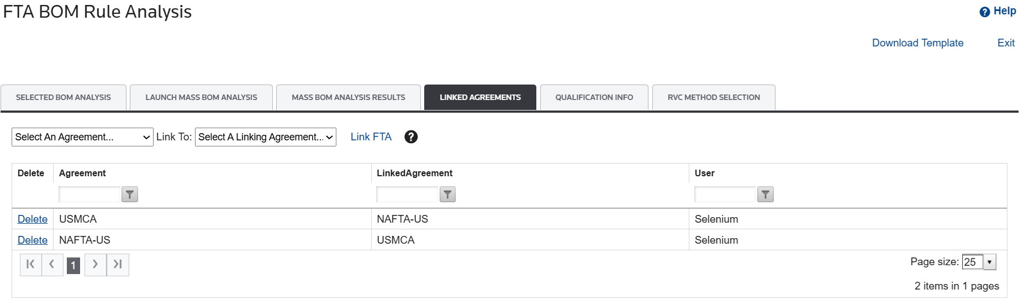
Task: Click the Agreement column filter icon
Action: [130, 194]
